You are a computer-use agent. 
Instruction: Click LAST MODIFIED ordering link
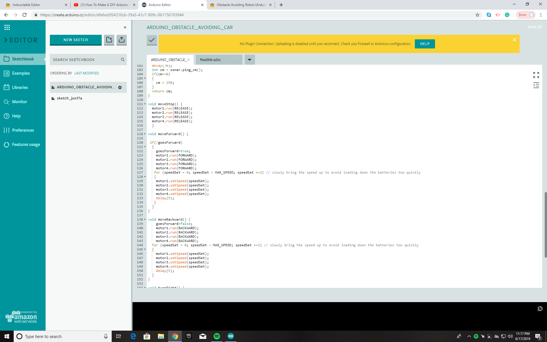coord(87,73)
